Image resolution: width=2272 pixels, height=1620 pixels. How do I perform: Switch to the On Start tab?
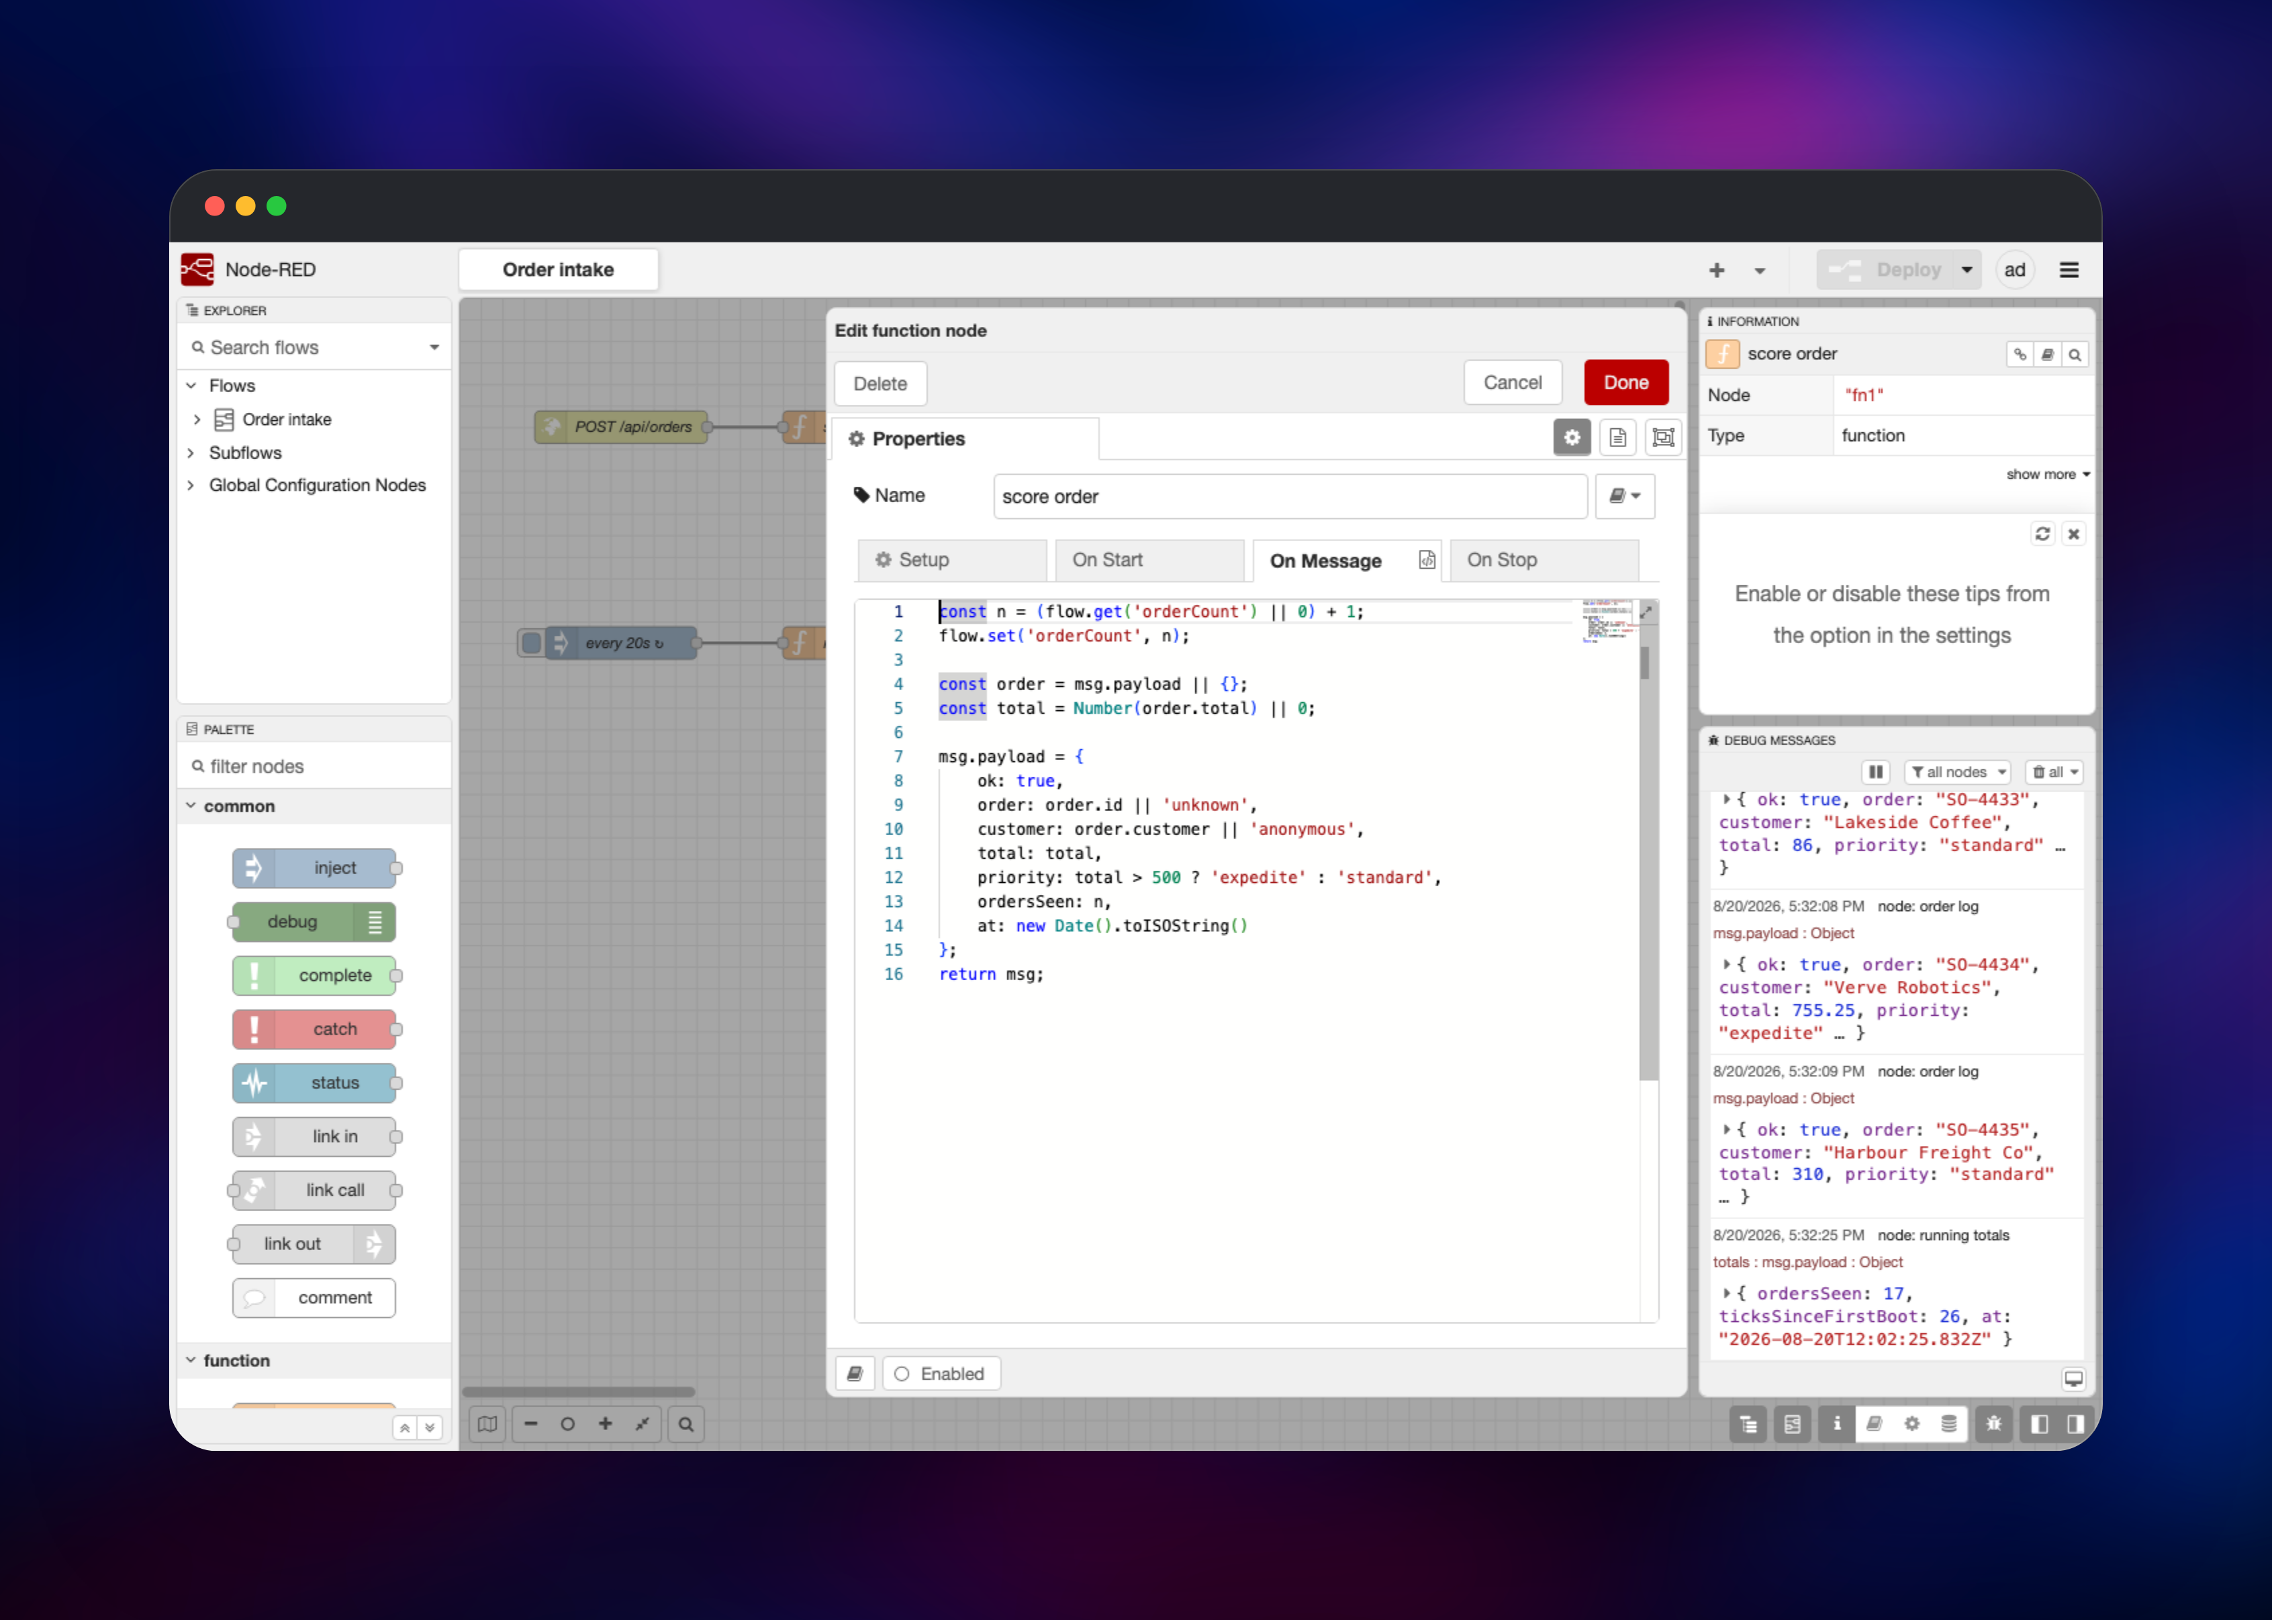1150,560
